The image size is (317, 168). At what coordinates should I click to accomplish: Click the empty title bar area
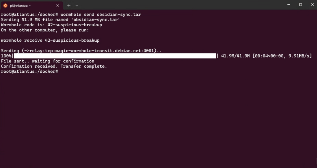[x=180, y=5]
